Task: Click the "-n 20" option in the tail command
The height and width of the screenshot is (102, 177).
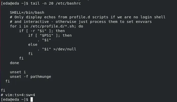Action: tap(47, 3)
